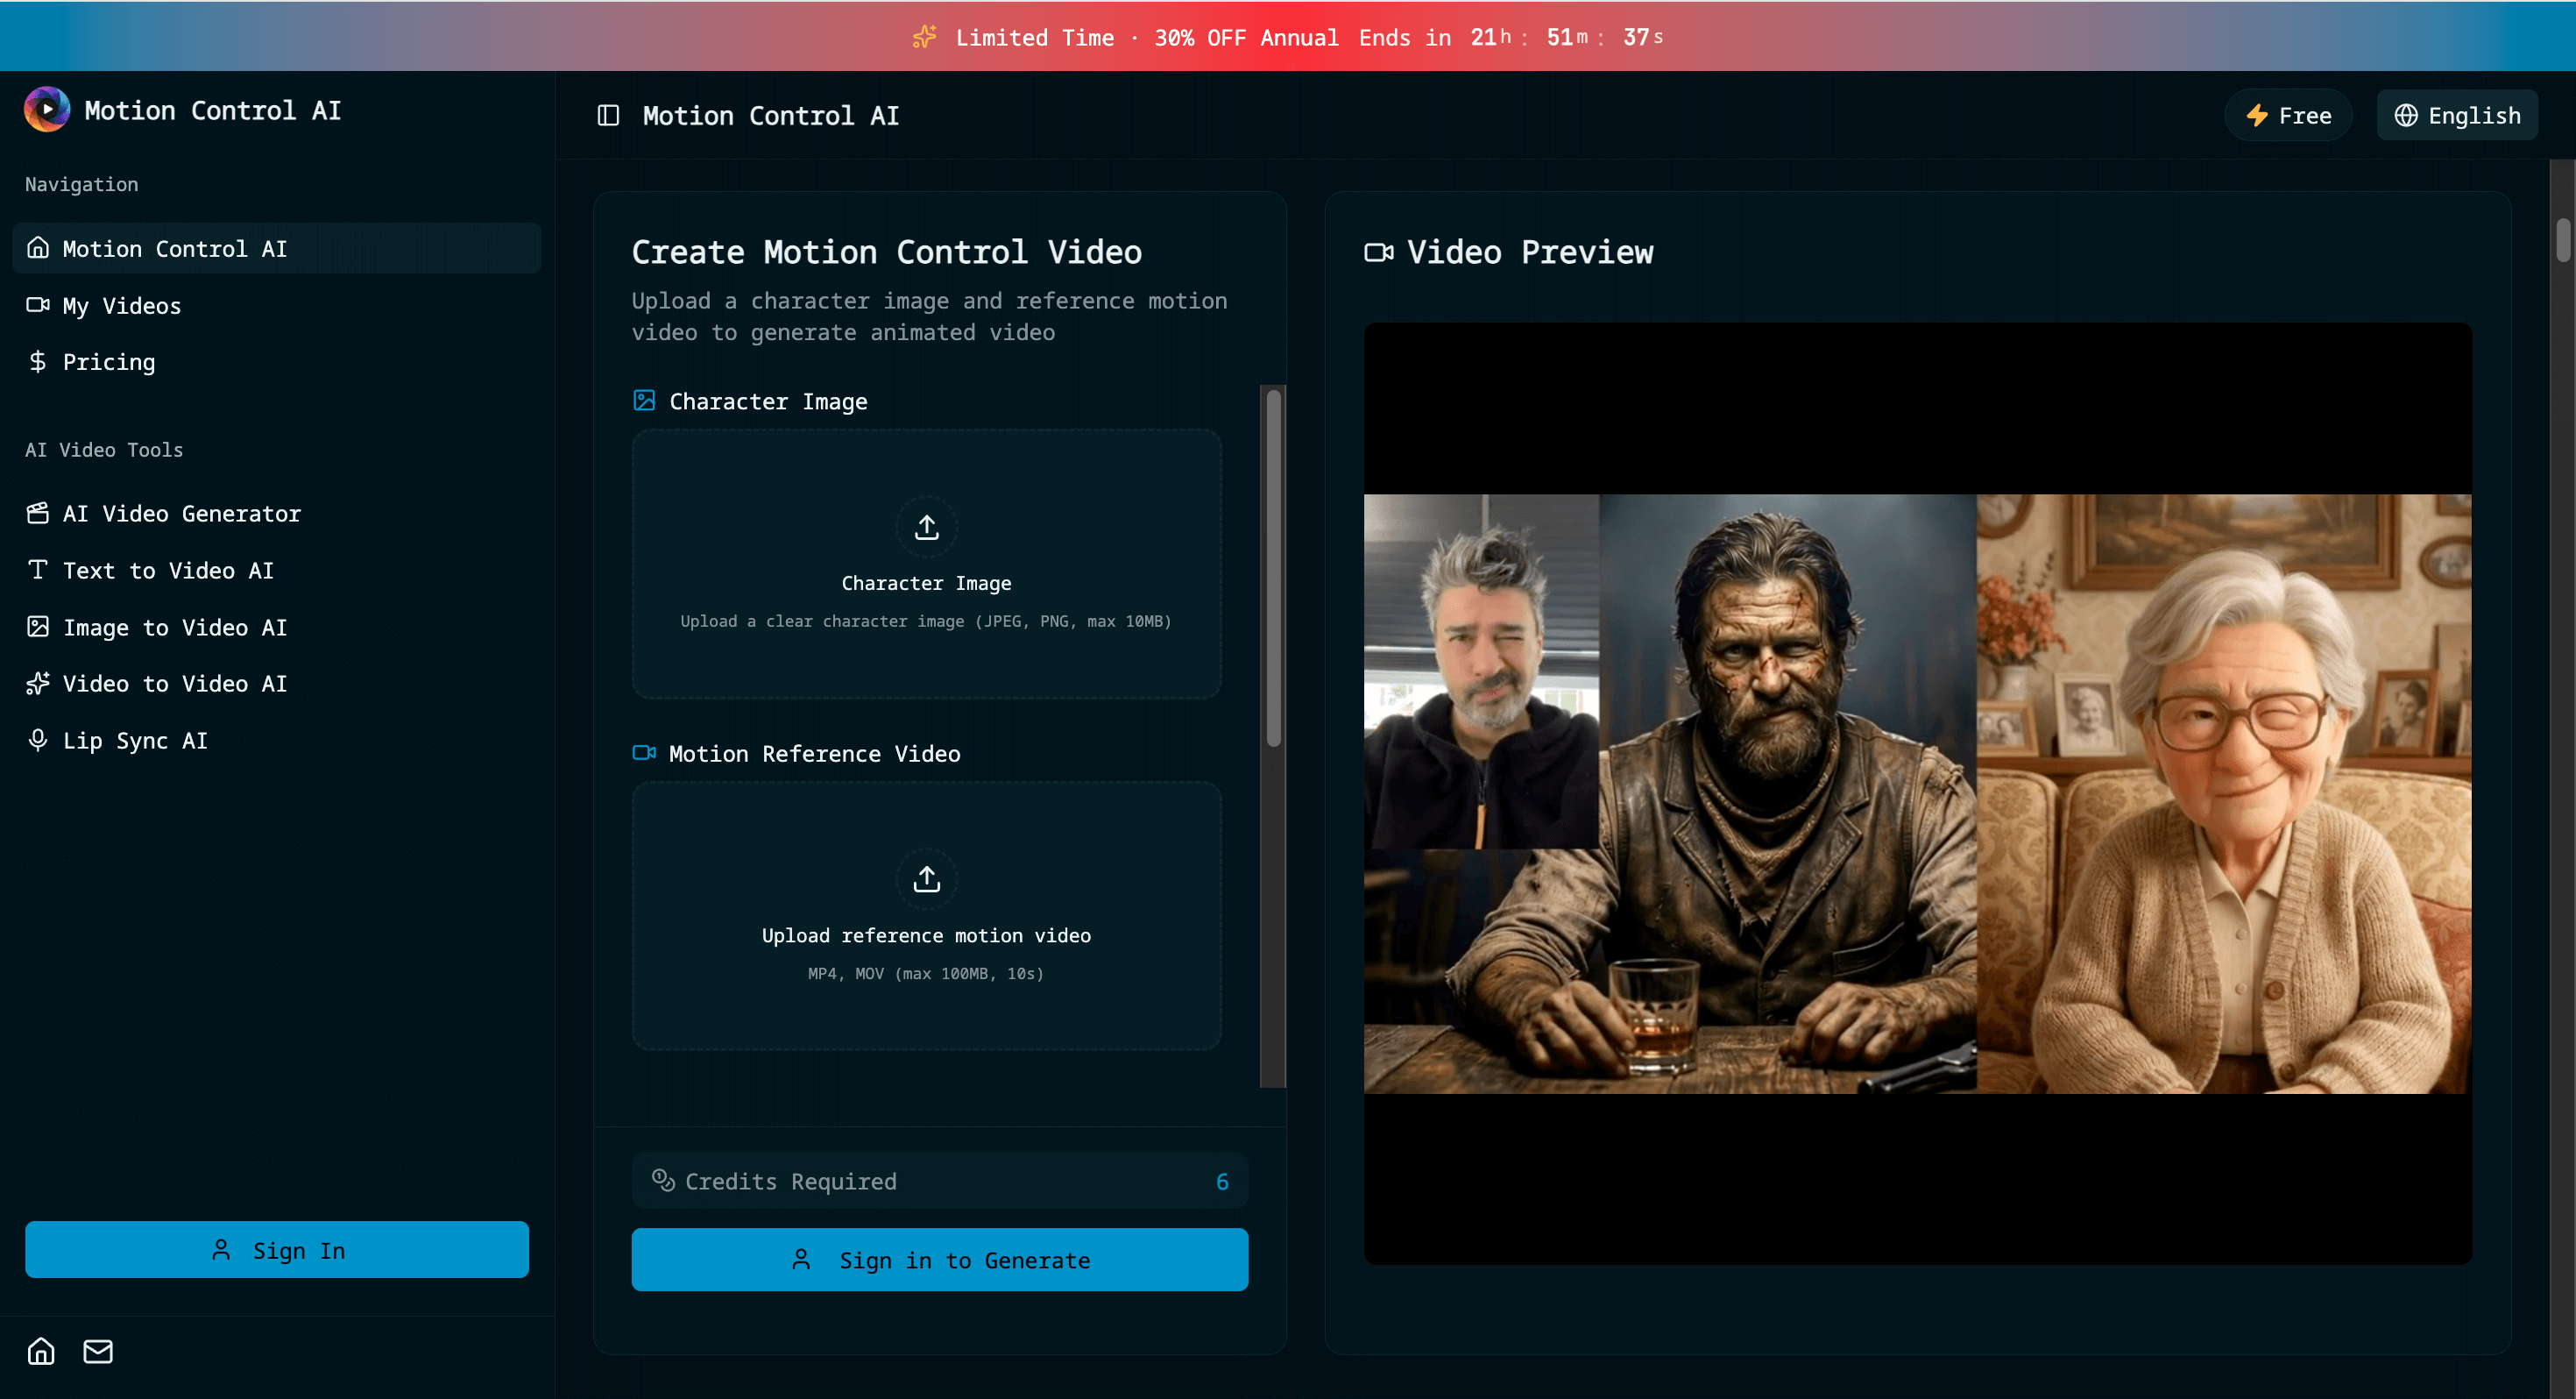Click the Sign In button
Viewport: 2576px width, 1399px height.
(277, 1249)
